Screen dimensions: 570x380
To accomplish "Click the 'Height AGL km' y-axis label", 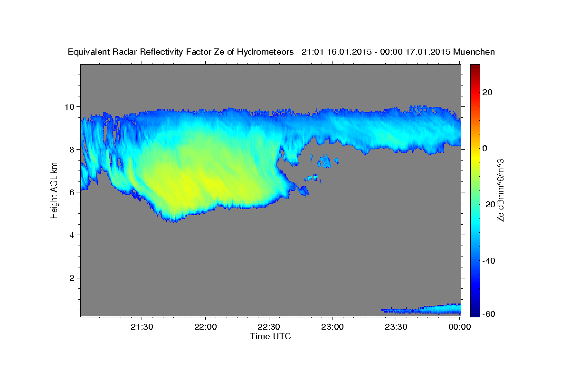I will (x=54, y=190).
